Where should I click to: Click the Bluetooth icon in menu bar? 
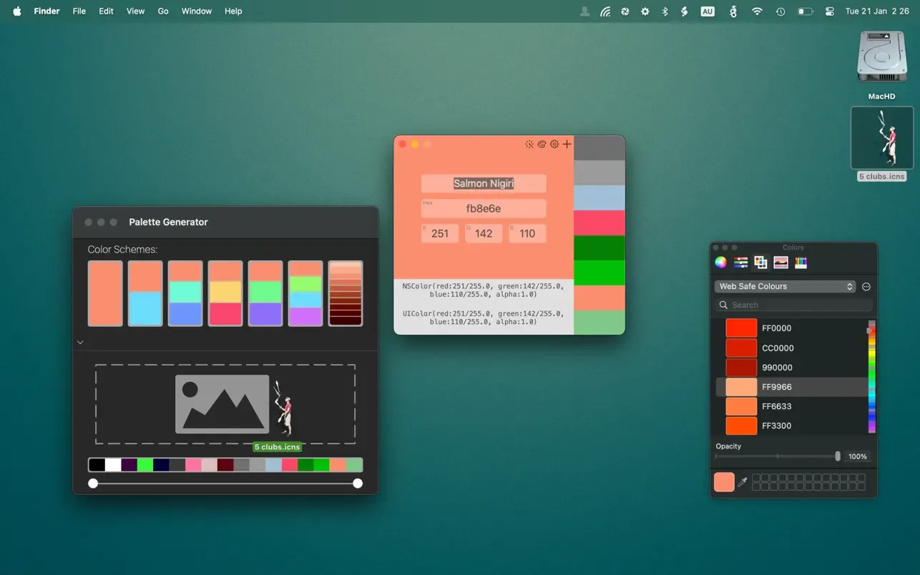[665, 11]
